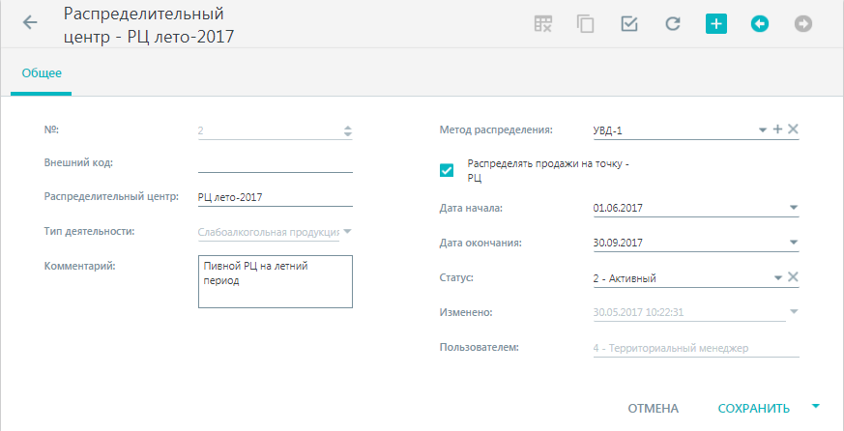
Task: Click the Внешний код input field
Action: [276, 163]
